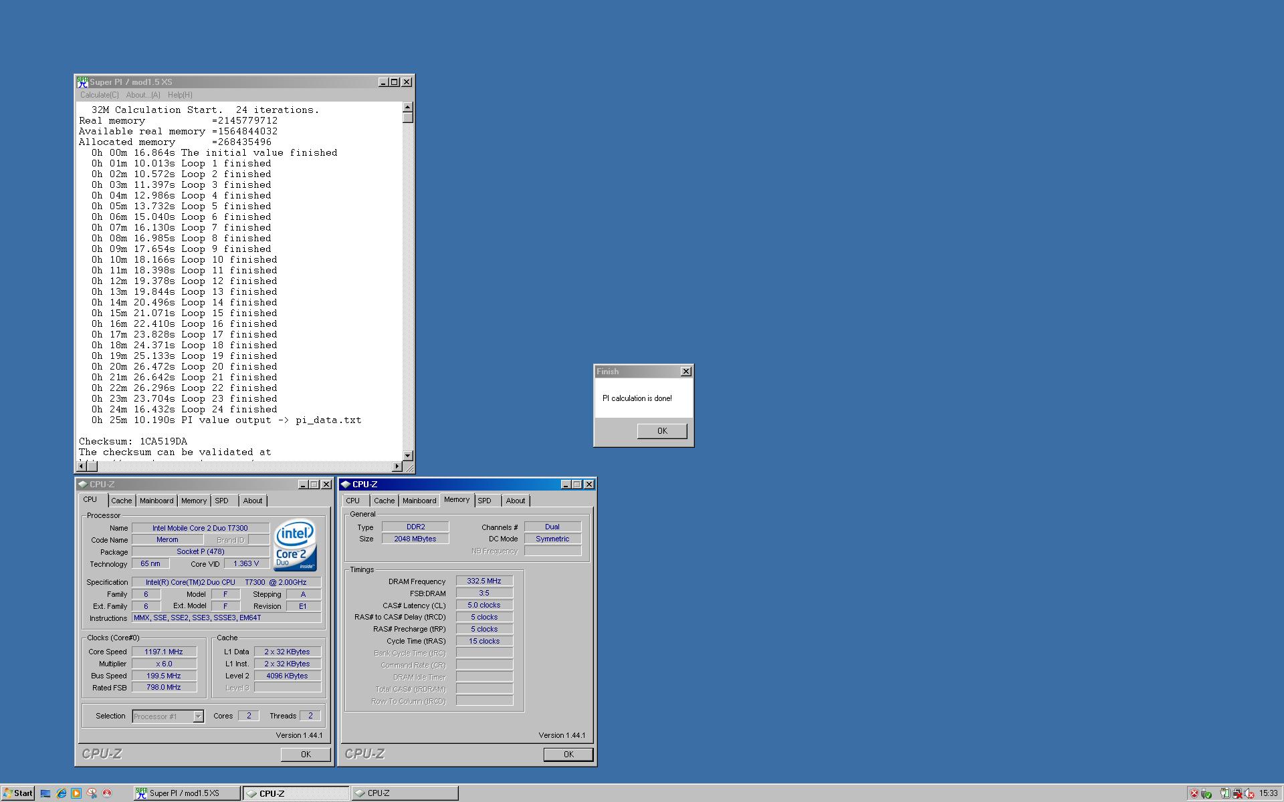Activate the second CPU-Z taskbar button
The image size is (1284, 802).
(405, 793)
